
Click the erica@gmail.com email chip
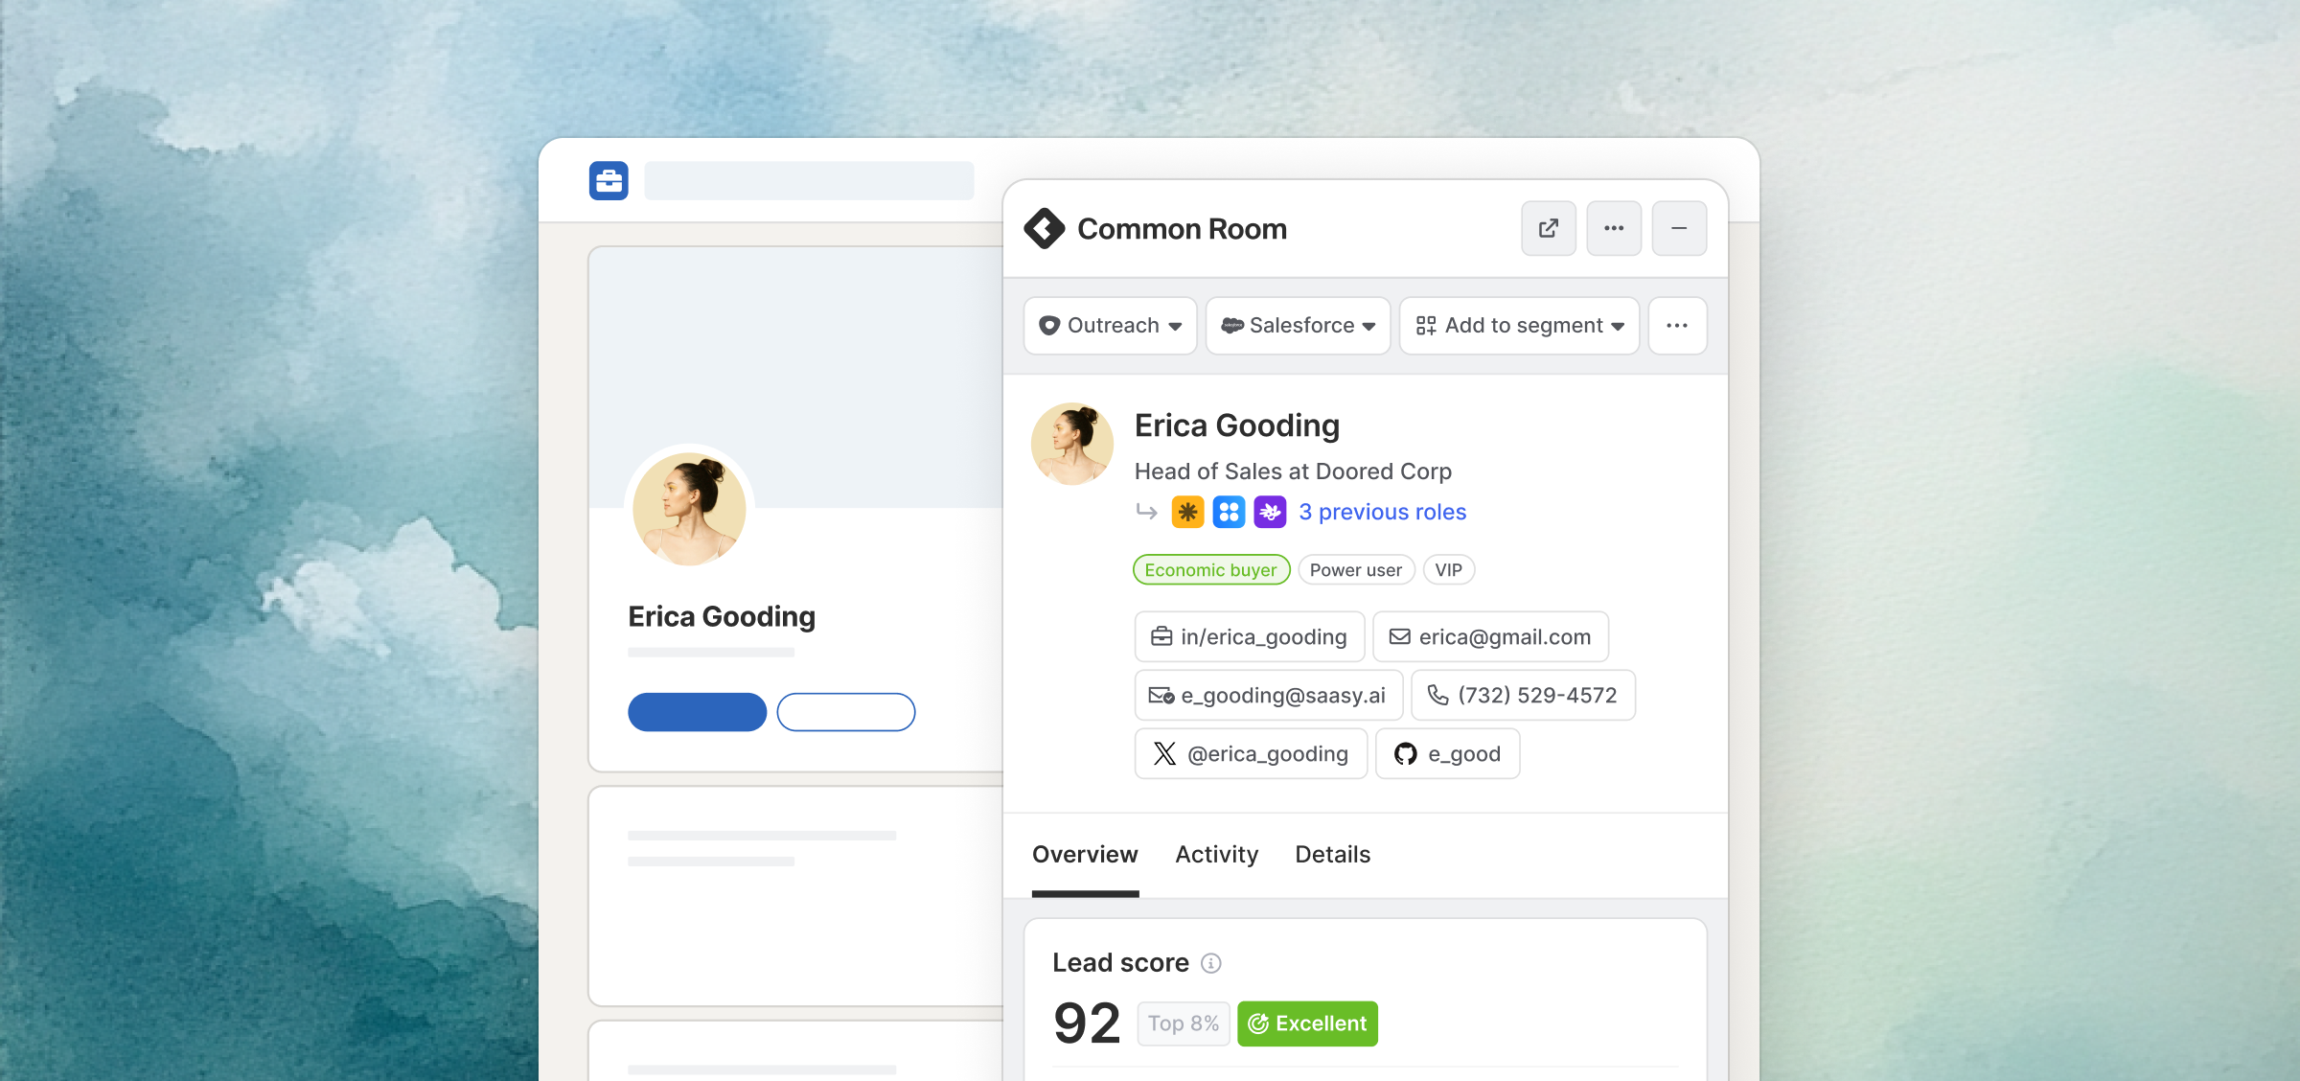[1490, 637]
